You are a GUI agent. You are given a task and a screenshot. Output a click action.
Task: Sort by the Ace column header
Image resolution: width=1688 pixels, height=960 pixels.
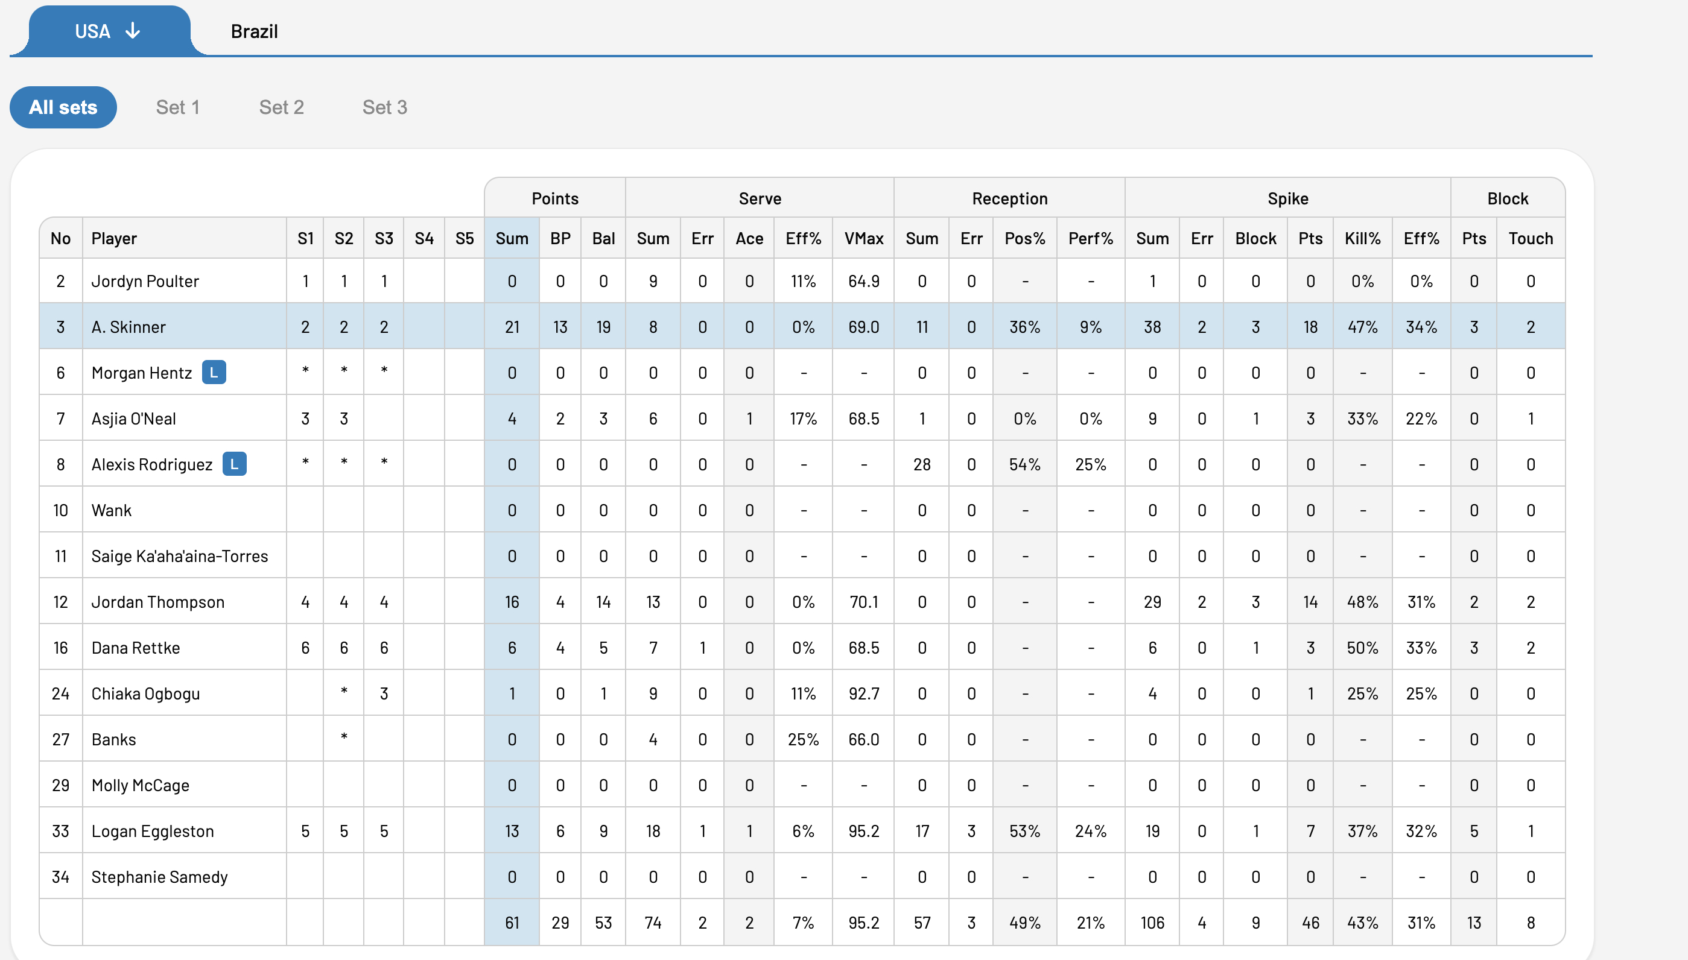[749, 239]
